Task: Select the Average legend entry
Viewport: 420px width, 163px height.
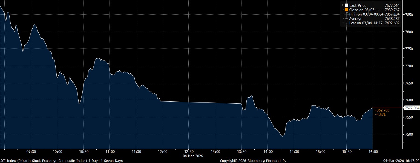Action: point(356,19)
